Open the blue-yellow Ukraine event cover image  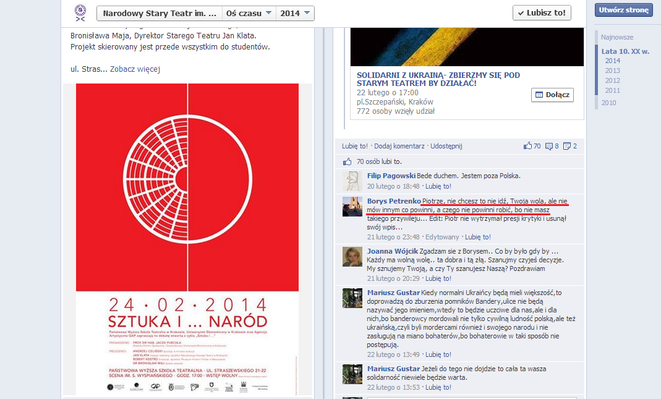467,47
